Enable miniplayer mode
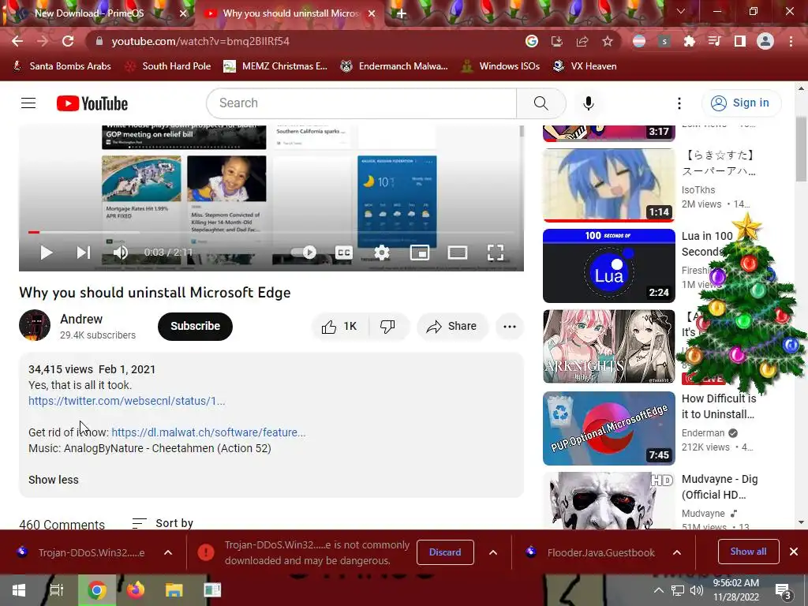Viewport: 808px width, 606px height. [420, 252]
